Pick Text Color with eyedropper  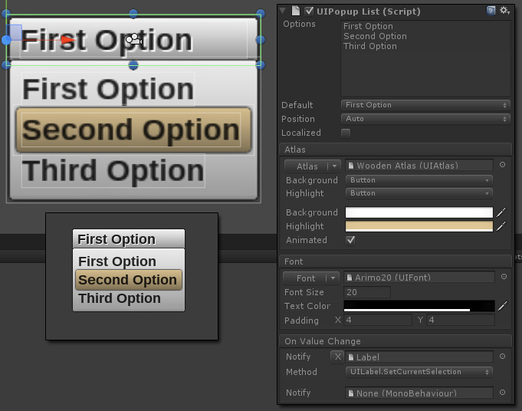click(502, 306)
